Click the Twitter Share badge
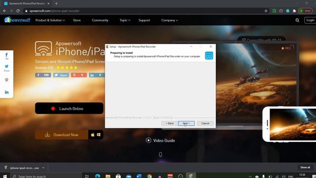 [x=61, y=75]
